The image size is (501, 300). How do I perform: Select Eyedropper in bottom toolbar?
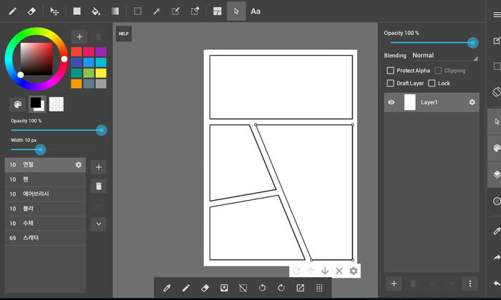click(167, 288)
